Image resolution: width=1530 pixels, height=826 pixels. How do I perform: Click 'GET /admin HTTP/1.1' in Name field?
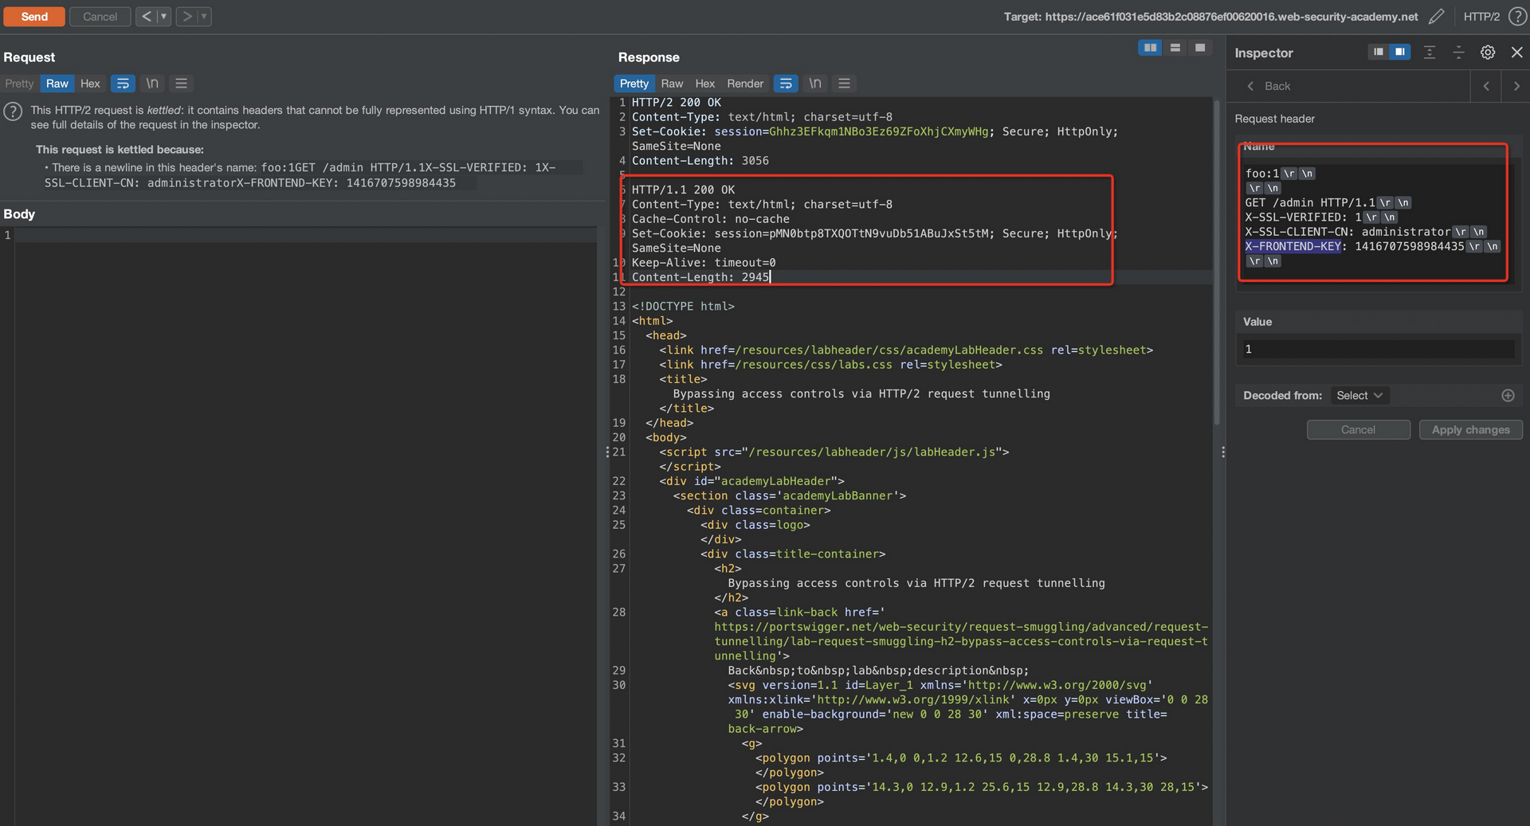[x=1309, y=203]
